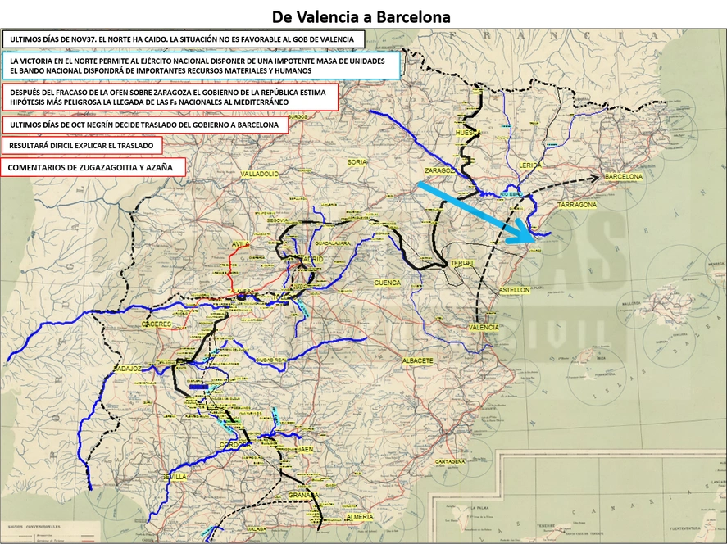Click the CUENCA city label
727x544 pixels.
387,283
